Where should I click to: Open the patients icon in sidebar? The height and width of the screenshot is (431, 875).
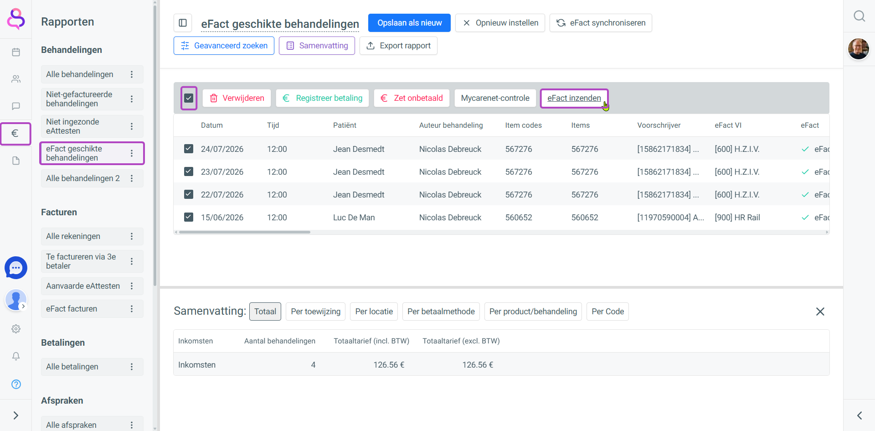tap(16, 79)
